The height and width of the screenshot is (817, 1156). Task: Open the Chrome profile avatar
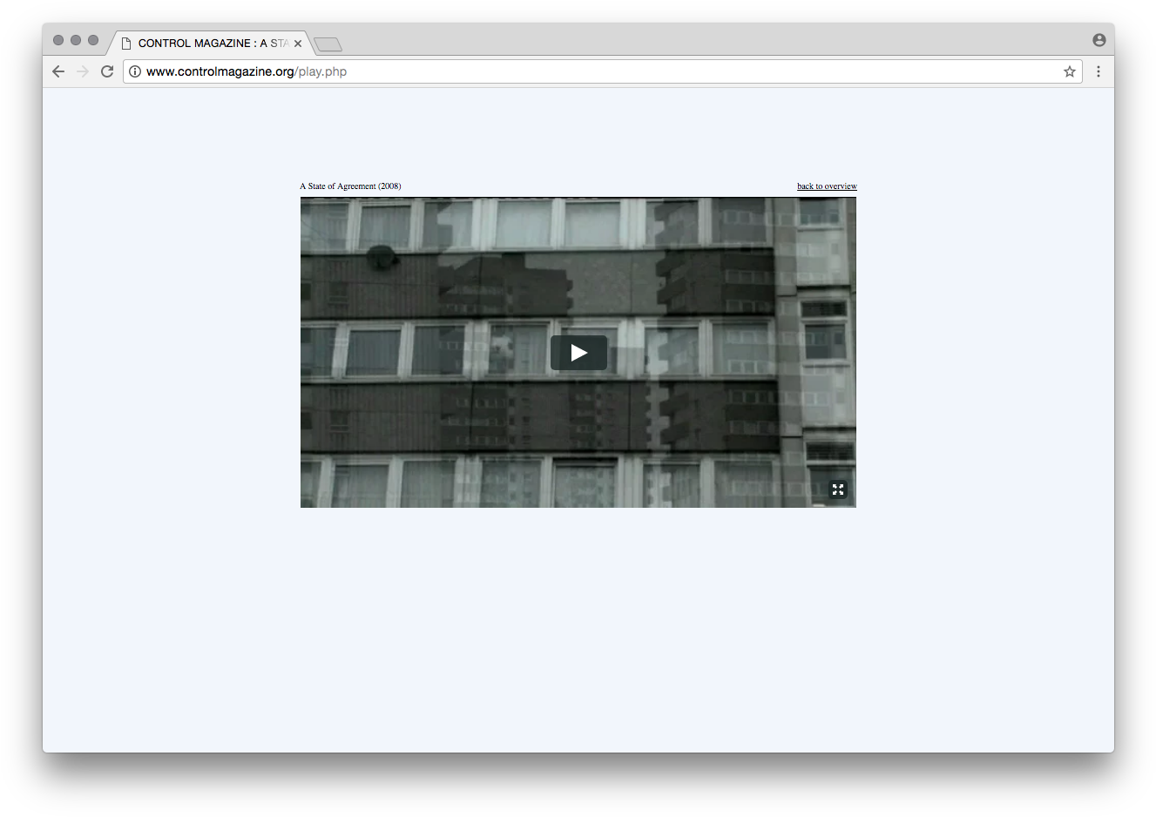click(1099, 40)
